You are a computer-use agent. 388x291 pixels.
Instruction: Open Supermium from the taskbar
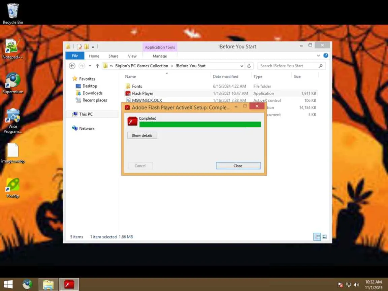[x=27, y=284]
